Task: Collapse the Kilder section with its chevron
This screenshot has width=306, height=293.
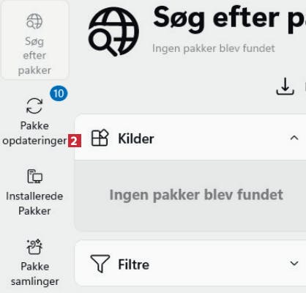Action: pos(294,138)
